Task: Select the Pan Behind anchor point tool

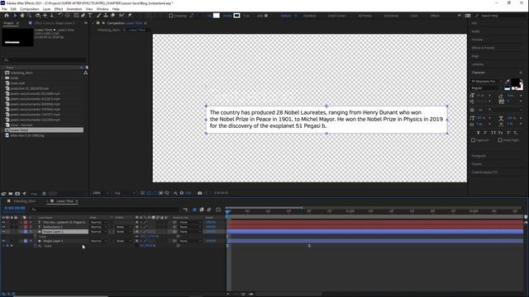Action: tap(68, 16)
